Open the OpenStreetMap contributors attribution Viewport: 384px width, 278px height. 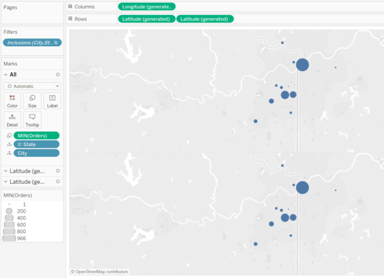point(100,272)
